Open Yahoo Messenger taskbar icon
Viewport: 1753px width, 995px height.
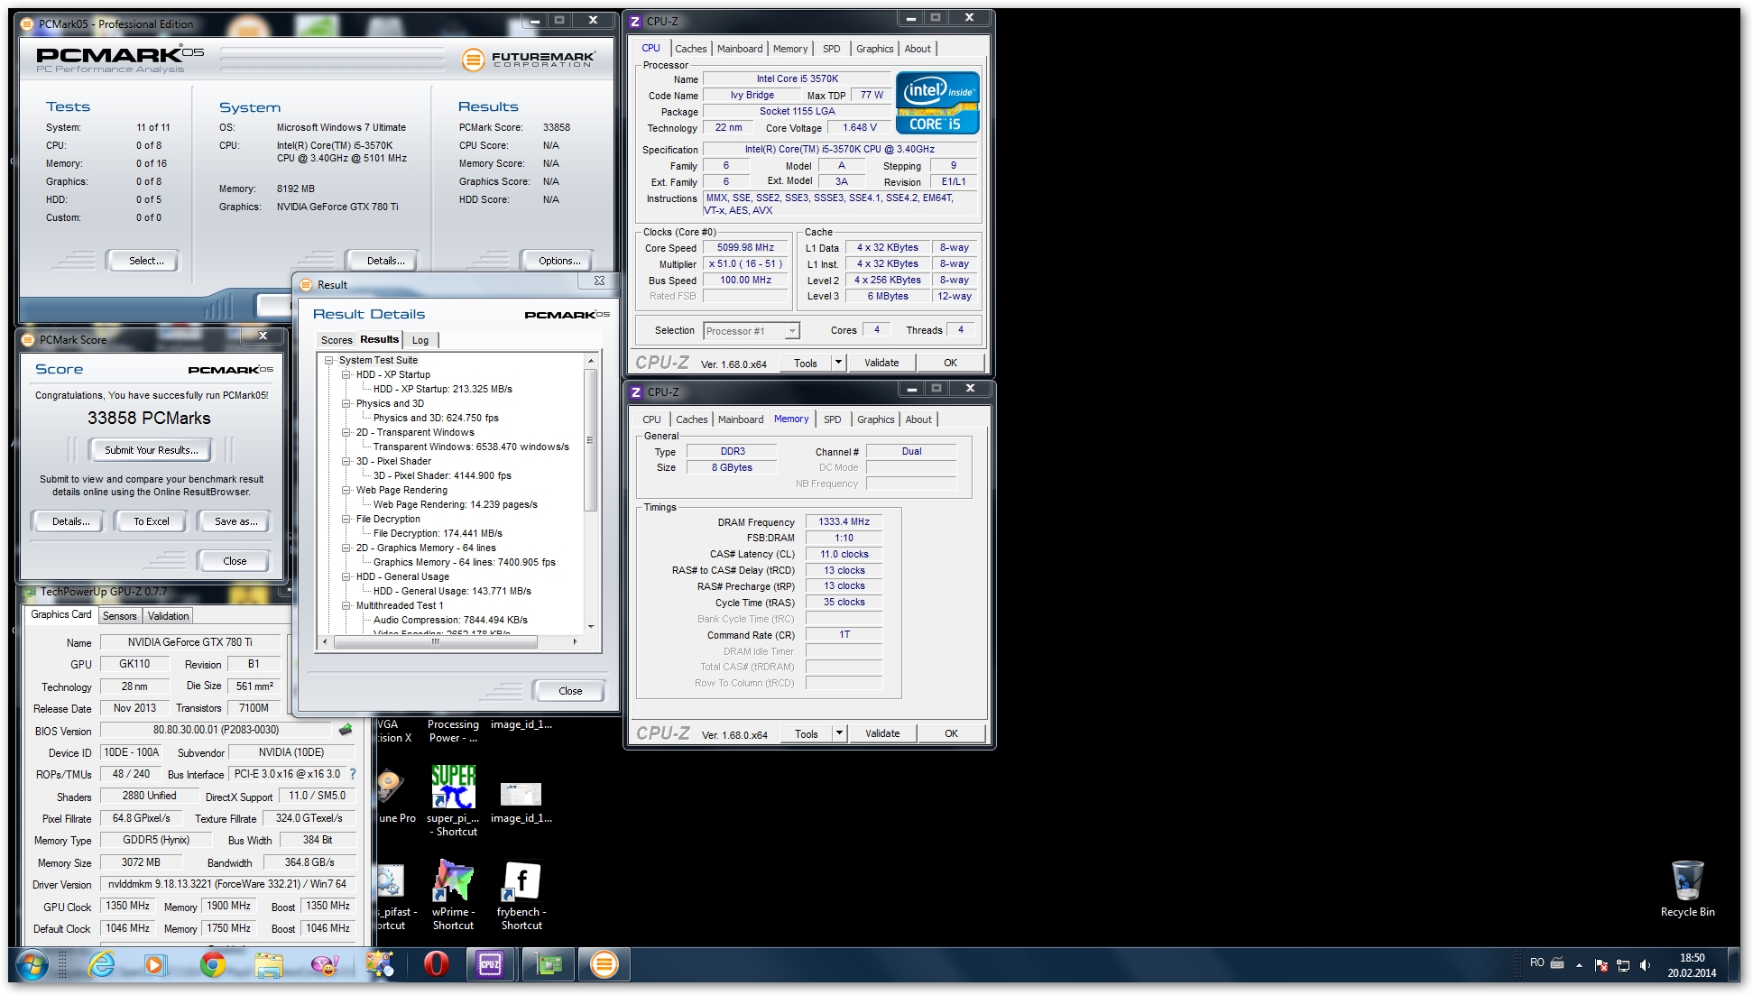(325, 965)
